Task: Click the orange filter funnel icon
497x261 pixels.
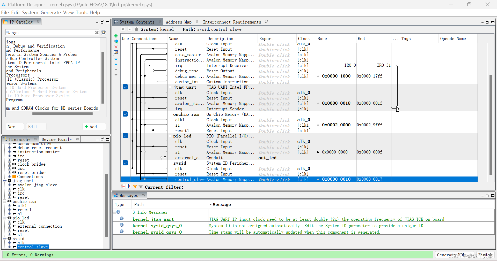Action: (x=135, y=186)
